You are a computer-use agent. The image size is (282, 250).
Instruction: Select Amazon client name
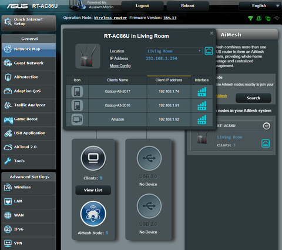click(x=117, y=119)
